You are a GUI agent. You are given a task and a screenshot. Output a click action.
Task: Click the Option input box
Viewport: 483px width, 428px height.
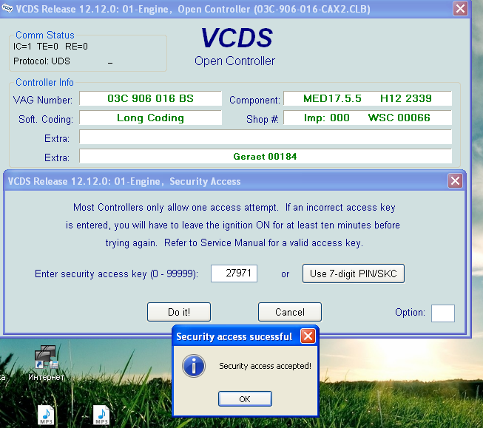click(x=443, y=313)
